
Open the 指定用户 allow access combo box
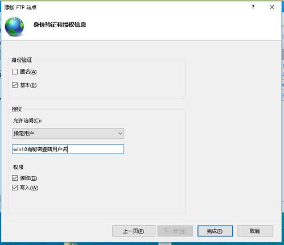(x=68, y=133)
